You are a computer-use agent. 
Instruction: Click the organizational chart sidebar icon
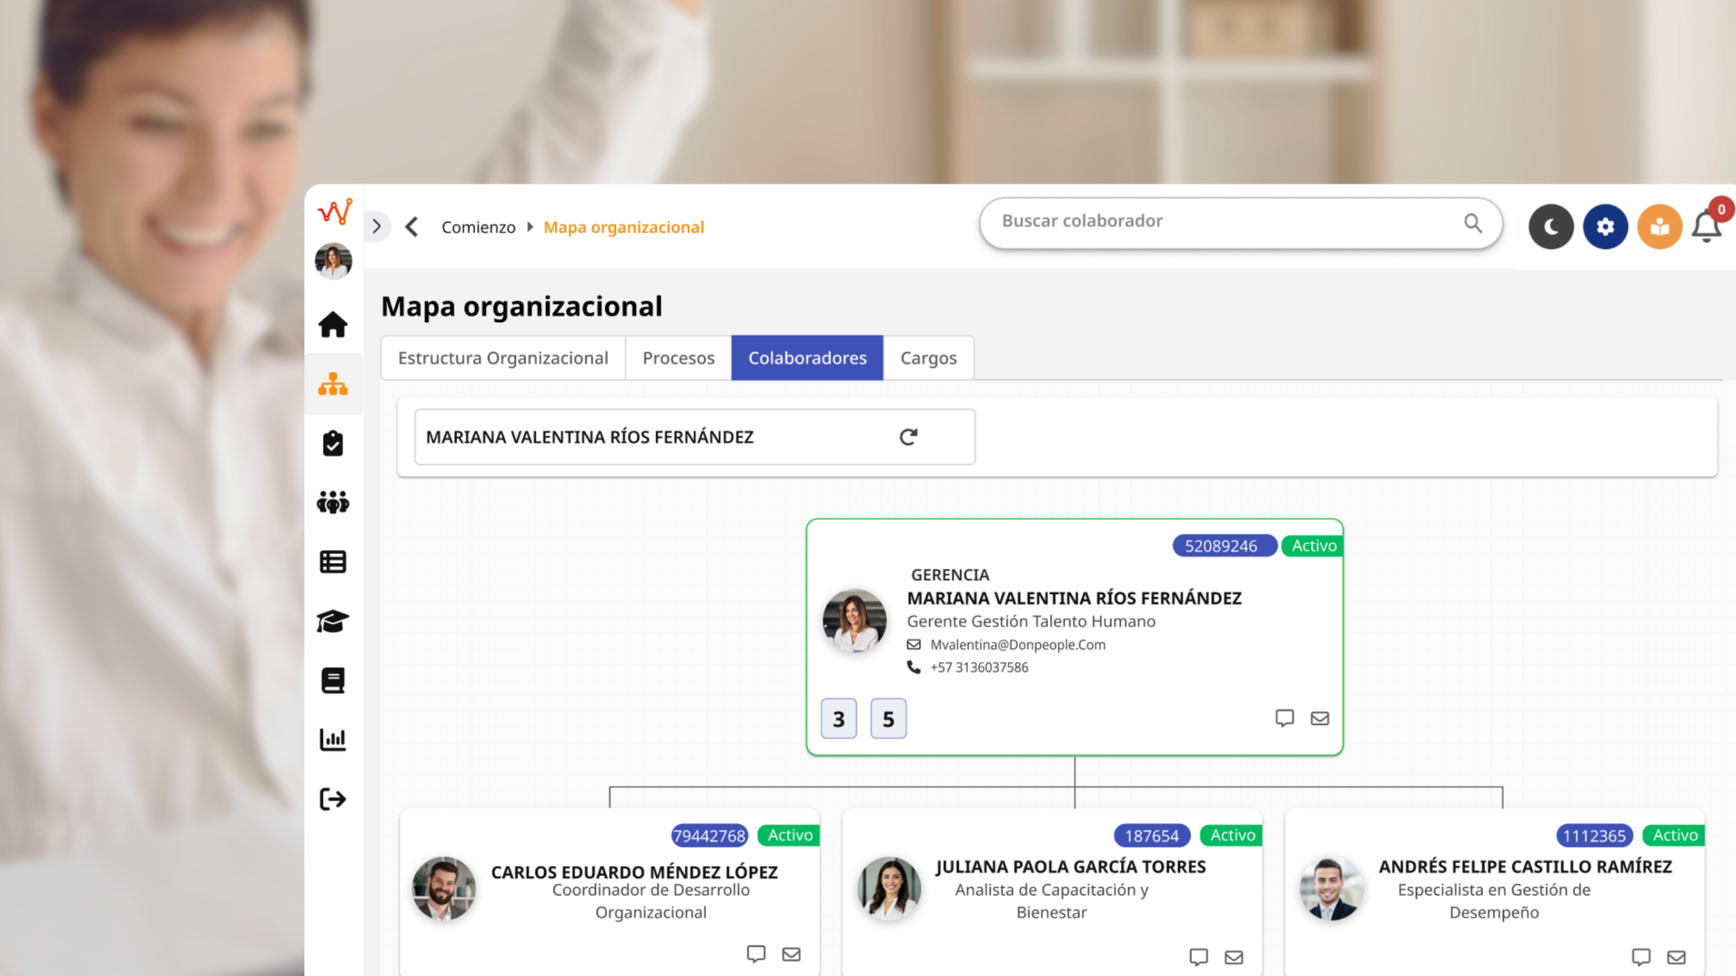[333, 384]
